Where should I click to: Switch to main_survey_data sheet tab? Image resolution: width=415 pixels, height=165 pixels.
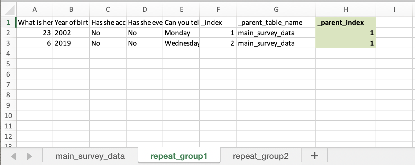[x=90, y=156]
